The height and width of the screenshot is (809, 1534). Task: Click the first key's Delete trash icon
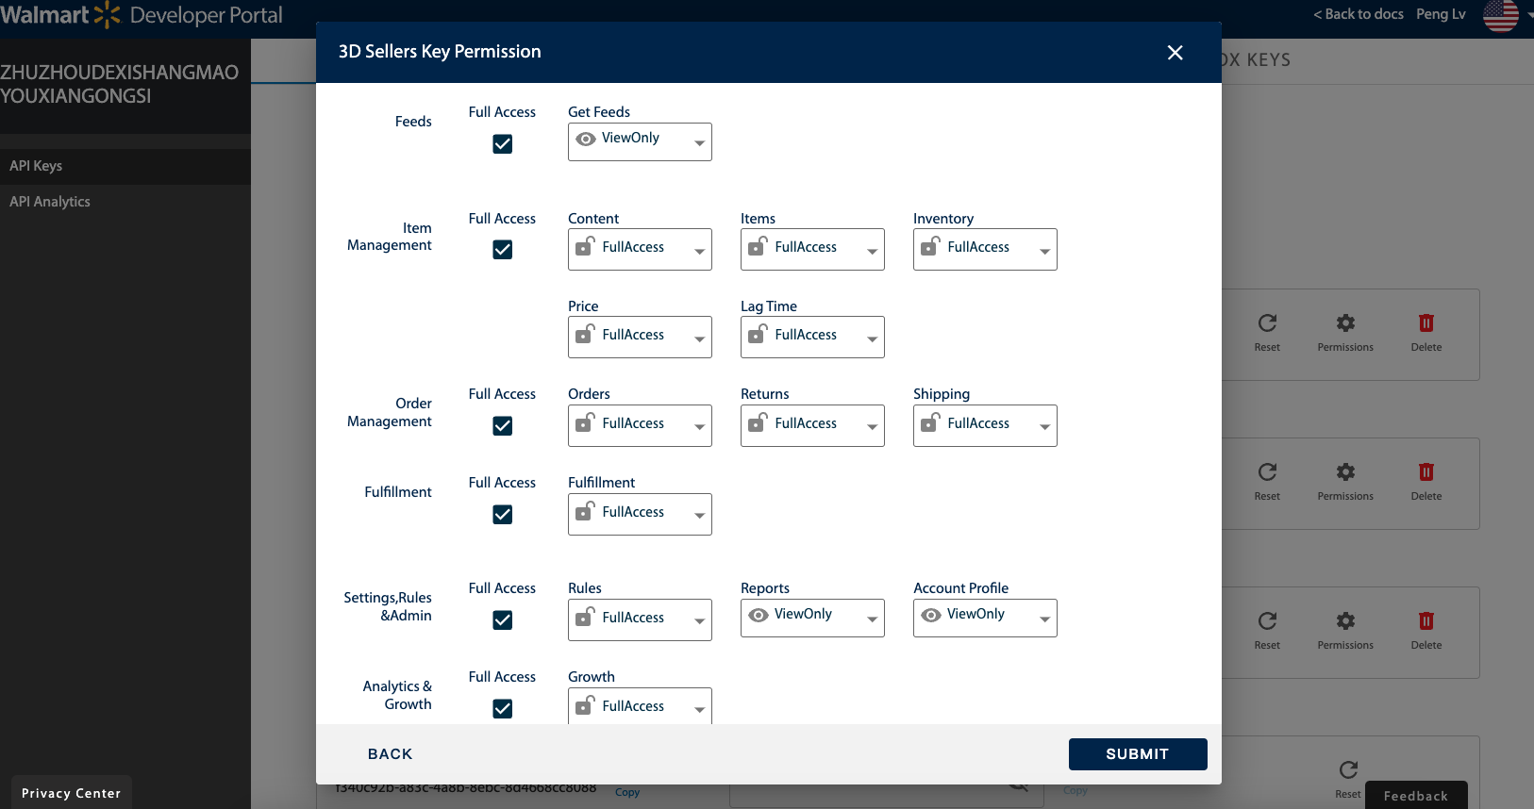[x=1426, y=323]
